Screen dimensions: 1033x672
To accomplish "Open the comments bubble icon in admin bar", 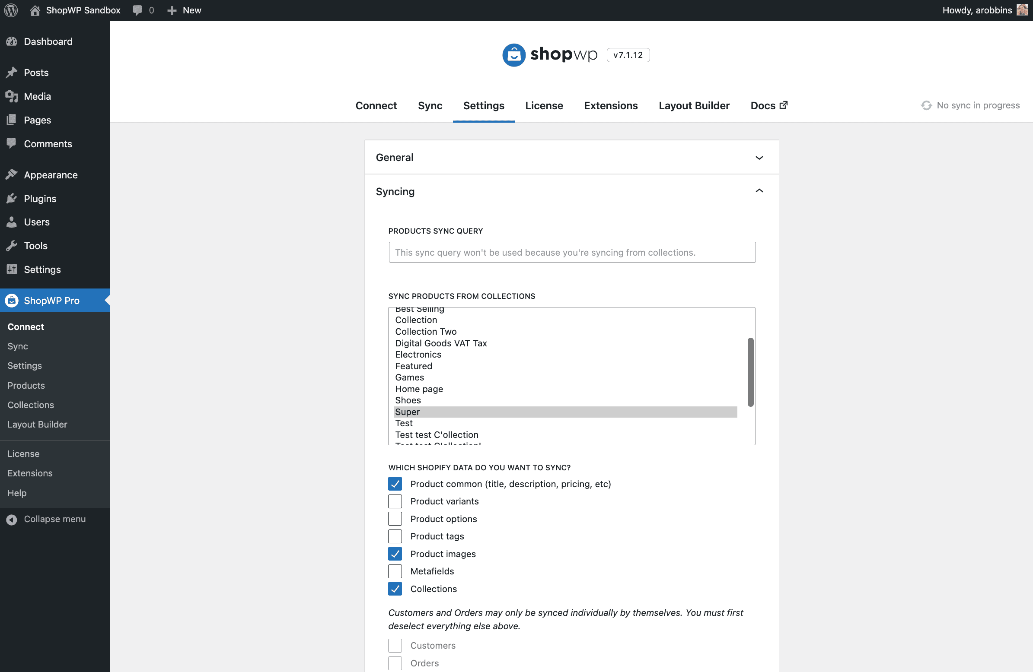I will (137, 10).
